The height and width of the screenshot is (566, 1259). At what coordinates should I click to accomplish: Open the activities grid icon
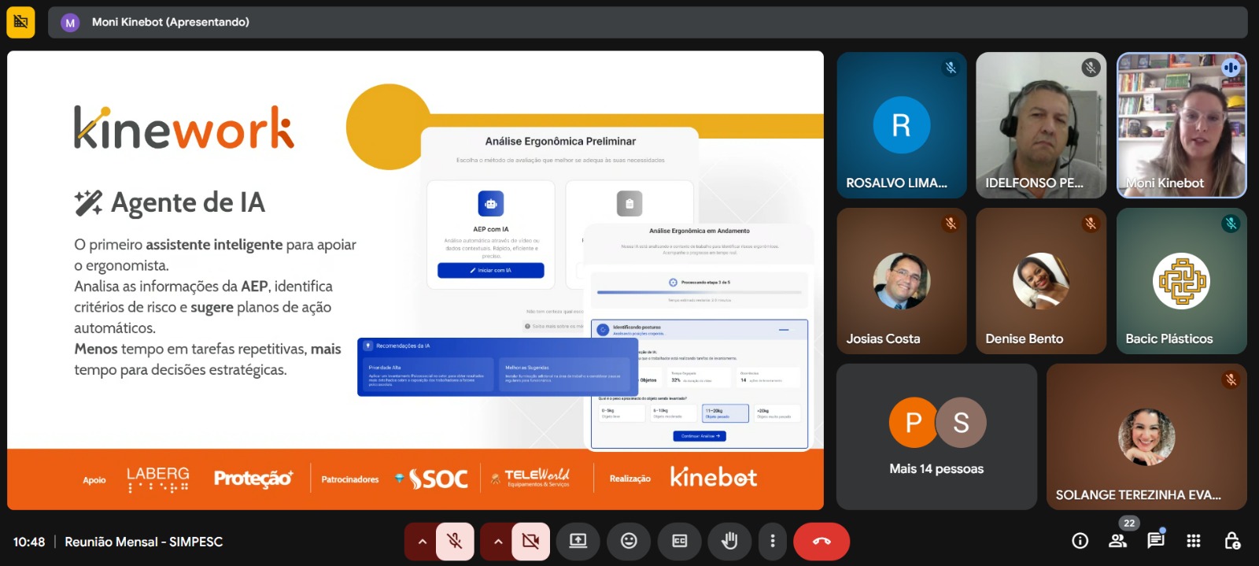click(x=1194, y=541)
